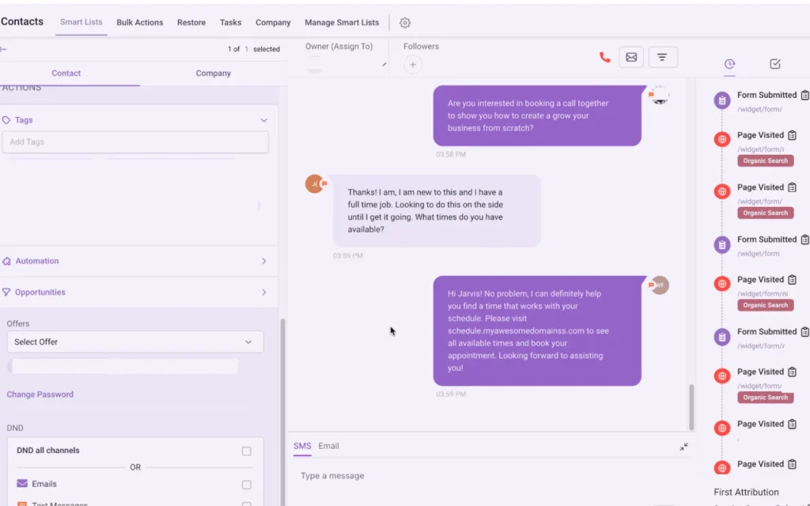Enable DND all channels checkbox
Viewport: 810px width, 506px height.
247,451
